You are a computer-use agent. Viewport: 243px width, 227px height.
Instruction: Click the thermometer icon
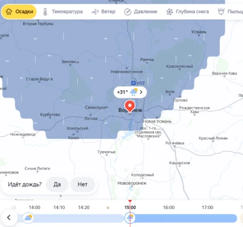(45, 12)
